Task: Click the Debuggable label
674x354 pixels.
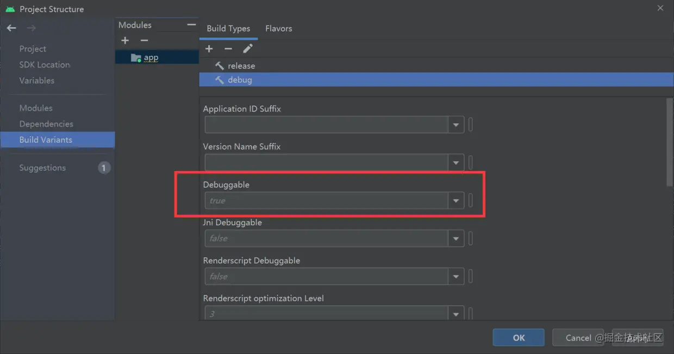Action: [x=226, y=185]
